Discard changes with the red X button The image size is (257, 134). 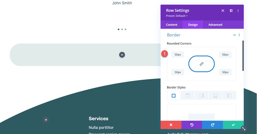coord(171,125)
